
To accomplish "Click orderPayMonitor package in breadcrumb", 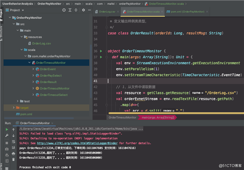I will click(x=130, y=4).
